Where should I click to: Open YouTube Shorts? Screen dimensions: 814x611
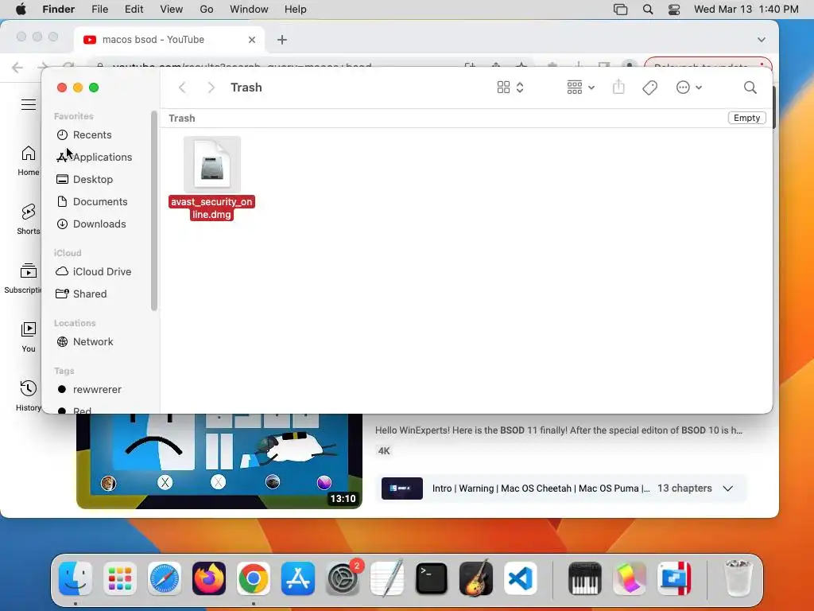pos(29,220)
